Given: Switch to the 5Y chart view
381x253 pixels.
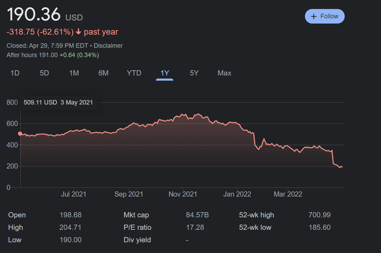Looking at the screenshot, I should point(194,73).
